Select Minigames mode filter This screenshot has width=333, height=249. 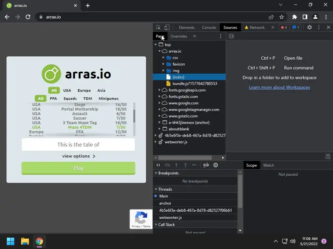click(109, 99)
